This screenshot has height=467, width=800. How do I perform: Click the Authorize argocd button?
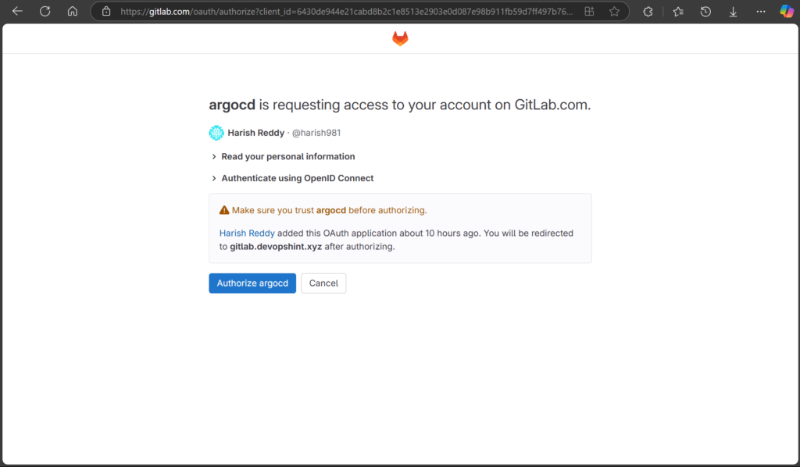(252, 283)
